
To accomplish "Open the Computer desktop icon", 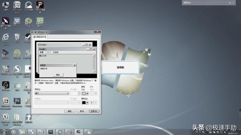I will click(6, 6).
